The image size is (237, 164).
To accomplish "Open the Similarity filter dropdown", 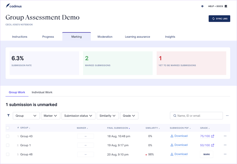I will [108, 116].
